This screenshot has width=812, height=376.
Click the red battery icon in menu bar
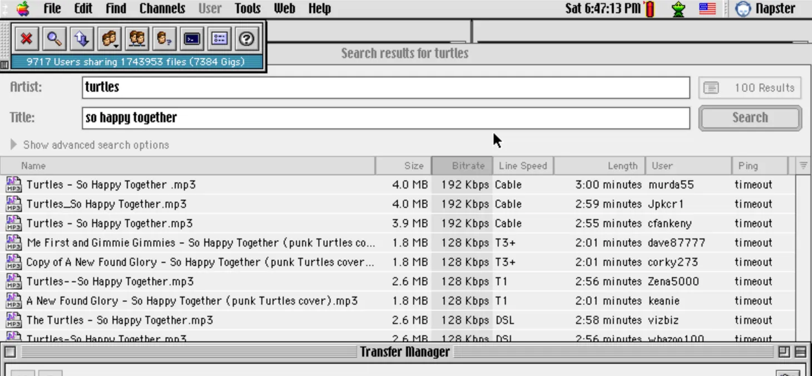click(x=650, y=9)
